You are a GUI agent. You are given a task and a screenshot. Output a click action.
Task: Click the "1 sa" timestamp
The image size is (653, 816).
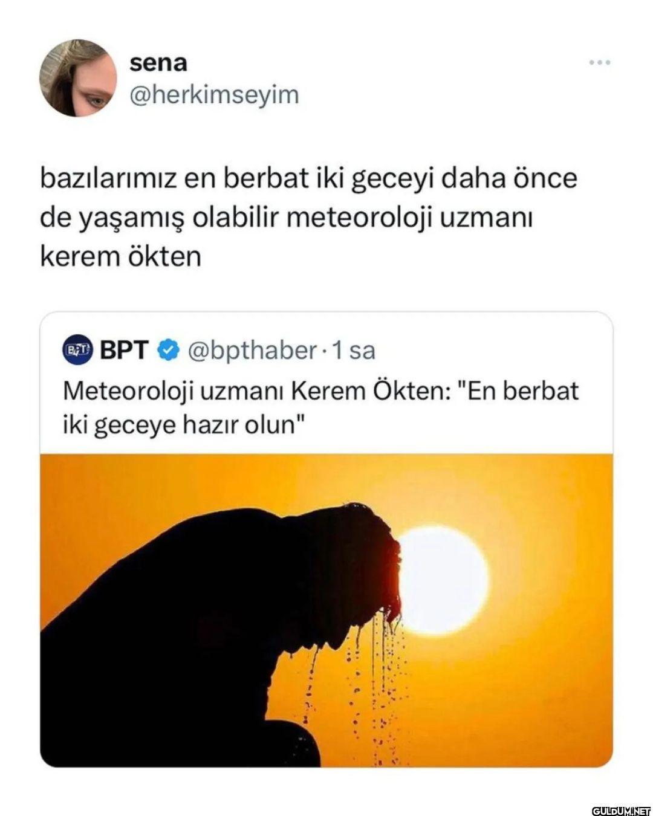[357, 350]
